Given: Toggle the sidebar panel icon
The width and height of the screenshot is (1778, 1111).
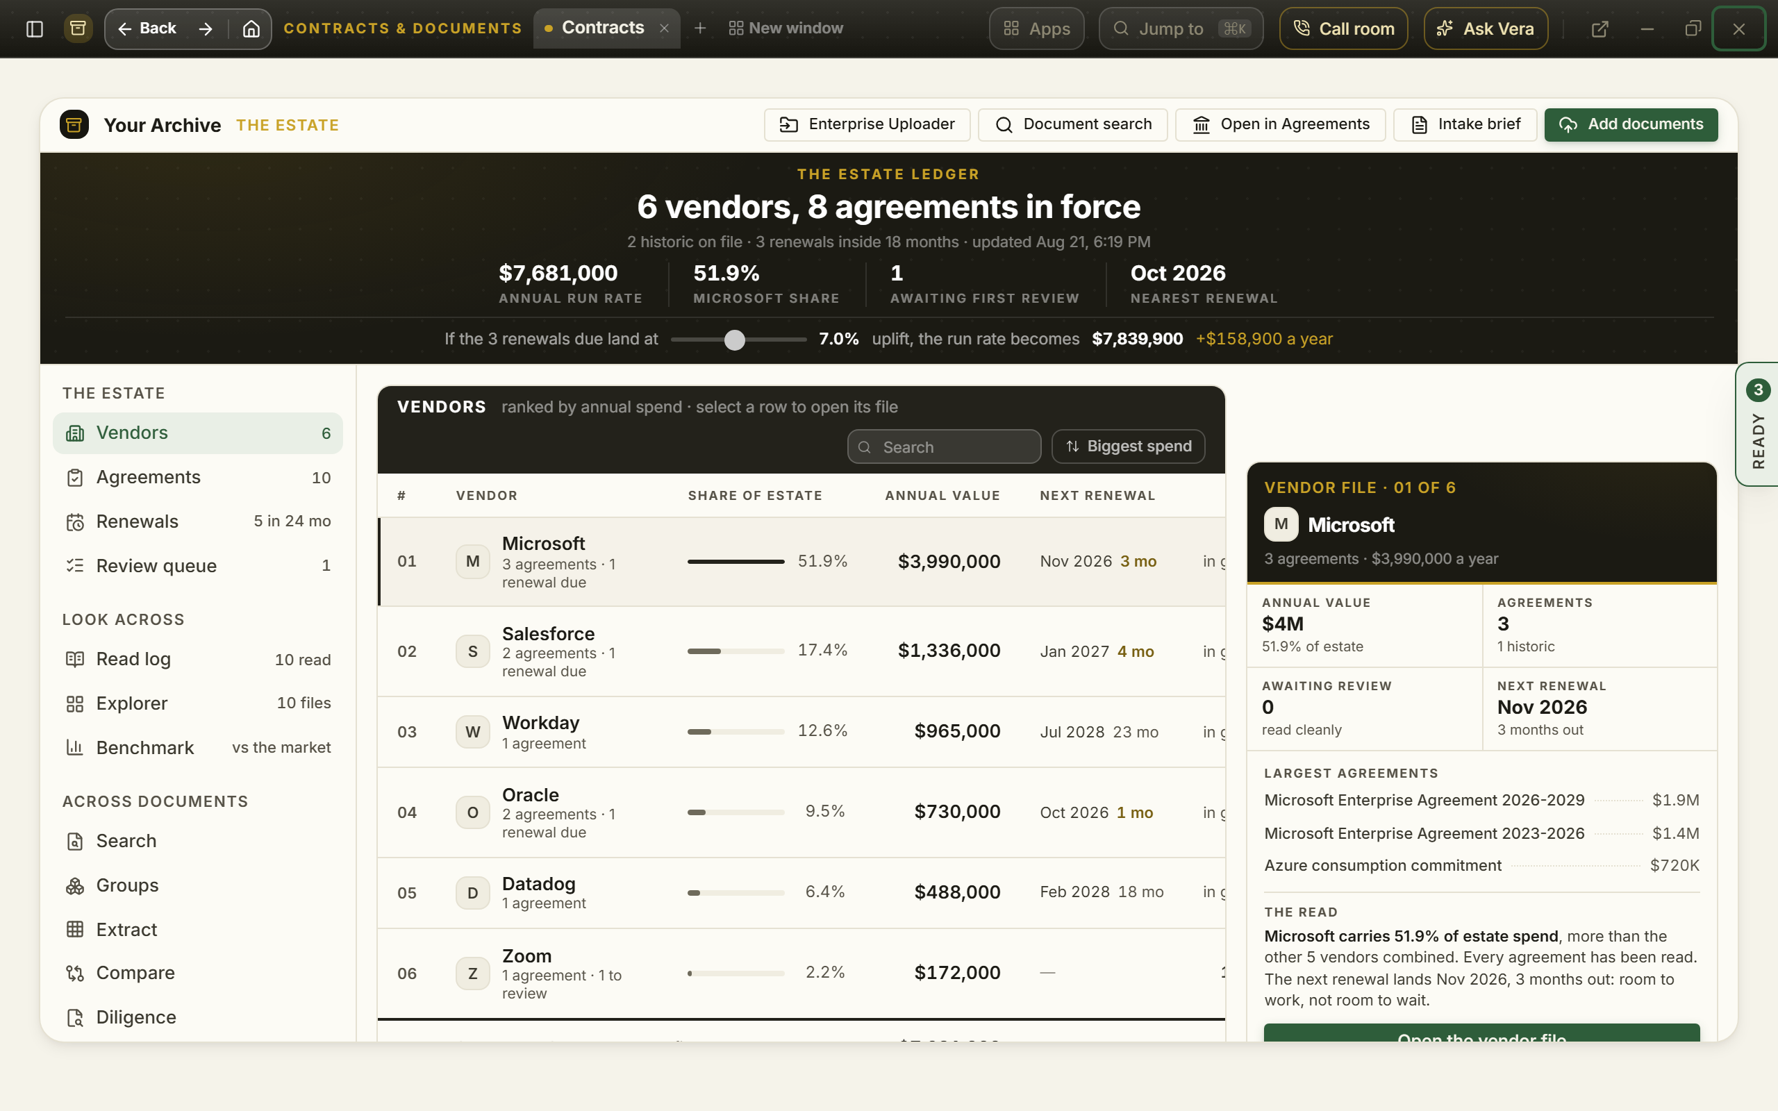Looking at the screenshot, I should click(x=35, y=28).
